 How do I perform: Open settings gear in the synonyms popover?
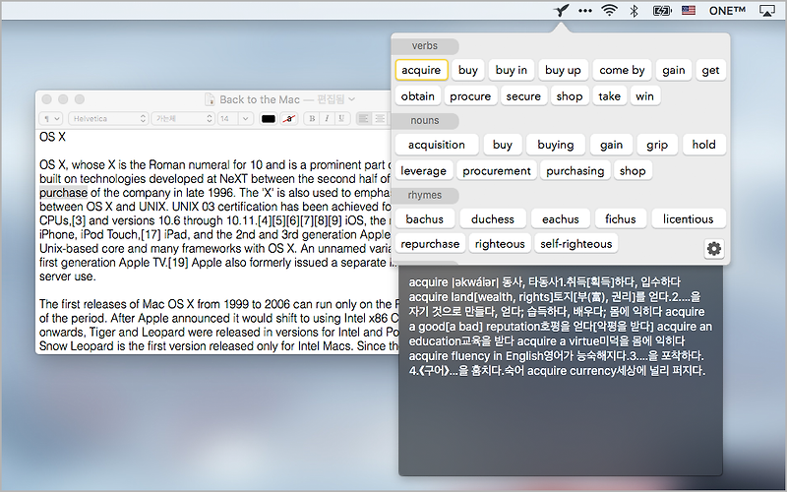pyautogui.click(x=714, y=248)
